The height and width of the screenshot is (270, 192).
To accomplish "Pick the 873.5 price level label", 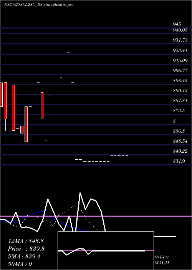I will 179,111.
